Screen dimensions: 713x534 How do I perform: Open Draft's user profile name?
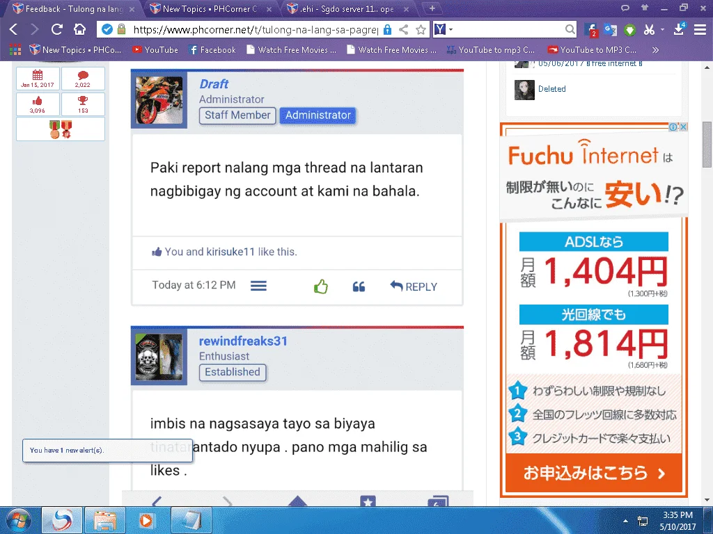click(214, 84)
